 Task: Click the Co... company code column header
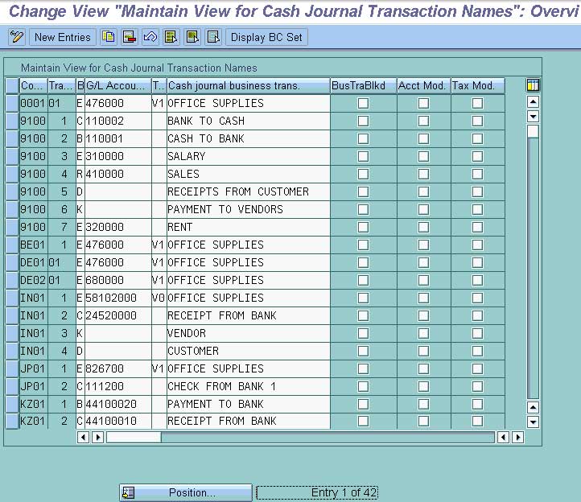tap(33, 85)
